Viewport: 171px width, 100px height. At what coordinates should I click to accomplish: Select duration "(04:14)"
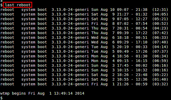click(160, 47)
